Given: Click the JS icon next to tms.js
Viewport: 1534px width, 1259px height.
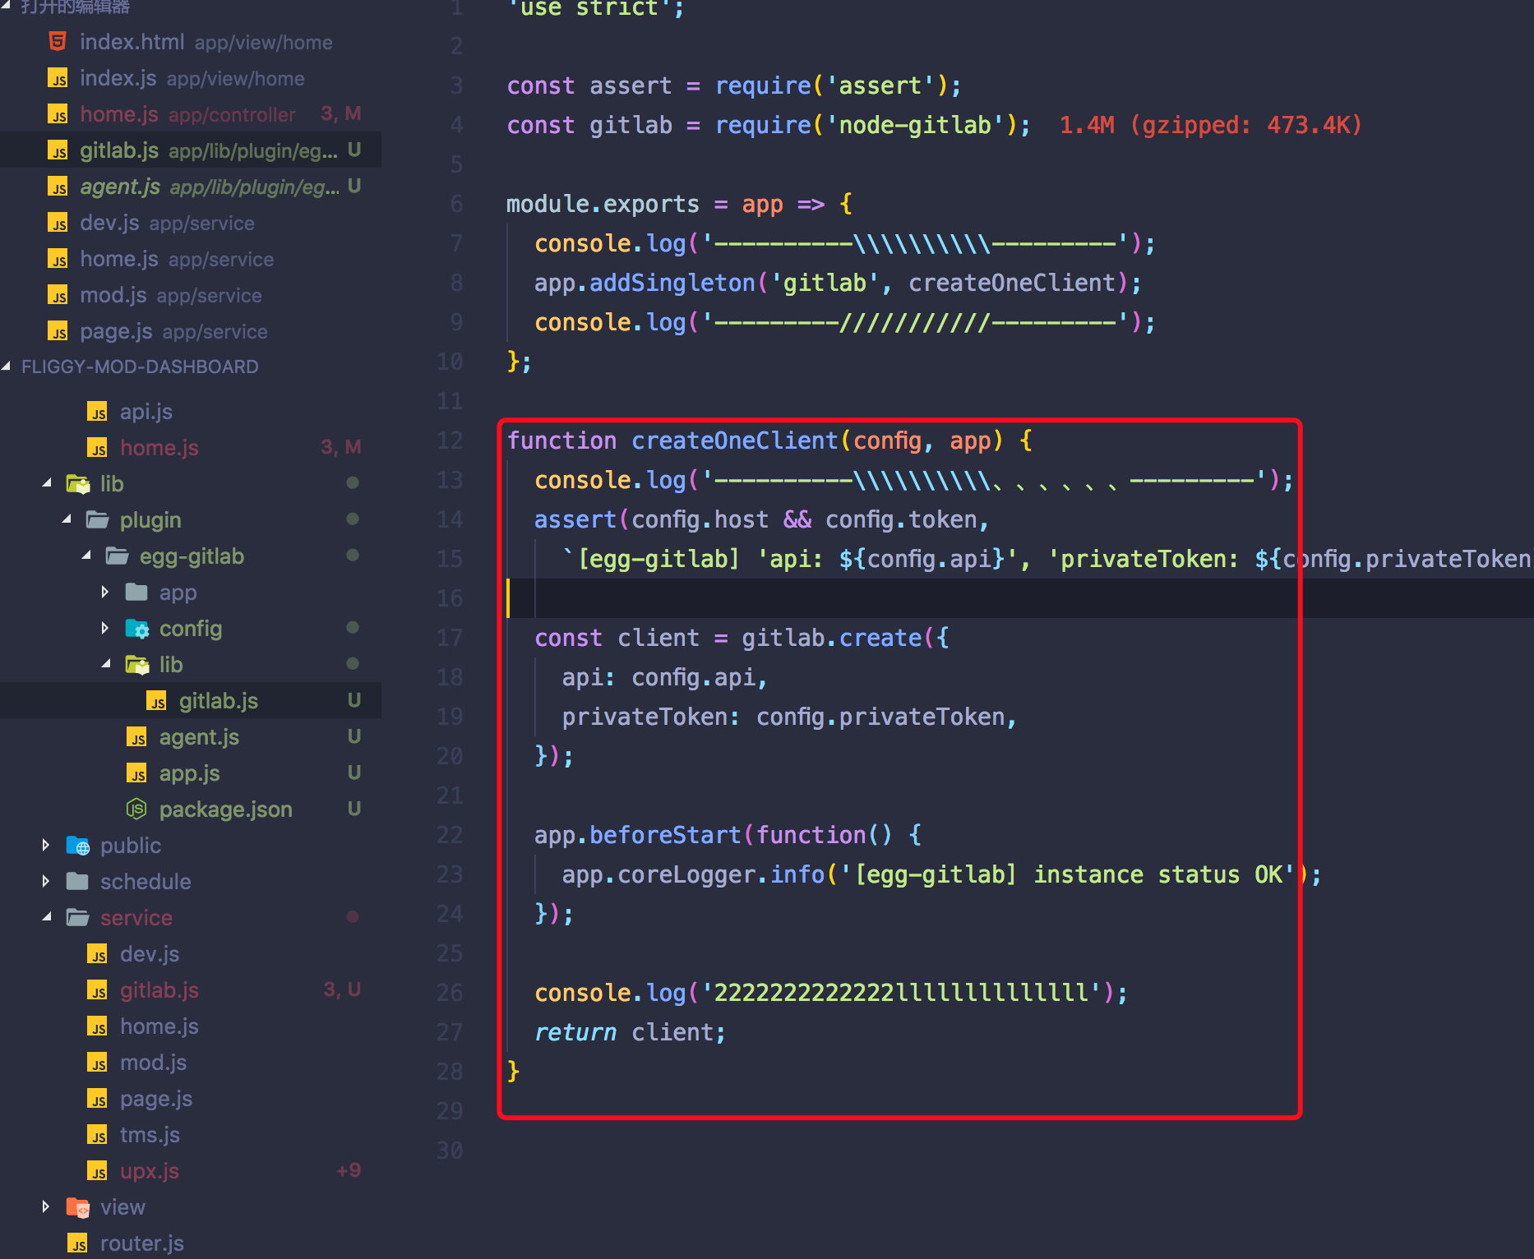Looking at the screenshot, I should pos(97,1135).
